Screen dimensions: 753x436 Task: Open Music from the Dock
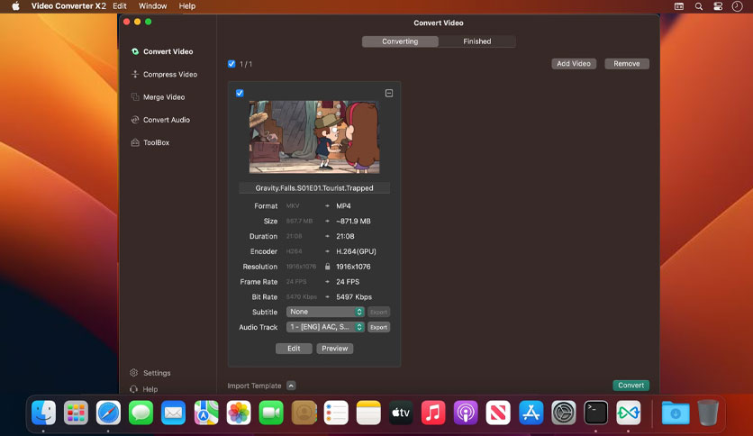[433, 413]
